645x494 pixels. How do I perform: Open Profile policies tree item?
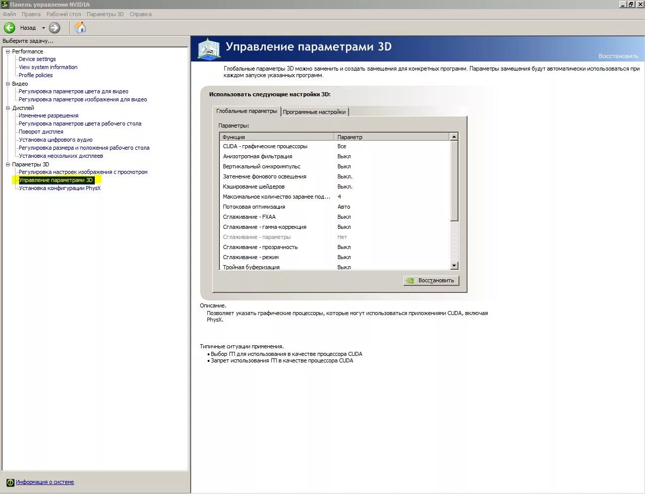[x=36, y=75]
